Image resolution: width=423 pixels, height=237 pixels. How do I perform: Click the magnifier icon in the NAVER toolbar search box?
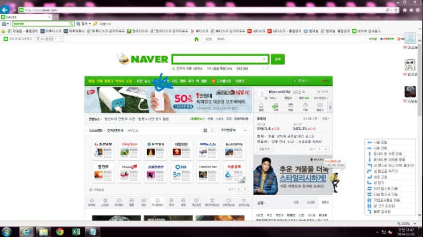(x=71, y=24)
